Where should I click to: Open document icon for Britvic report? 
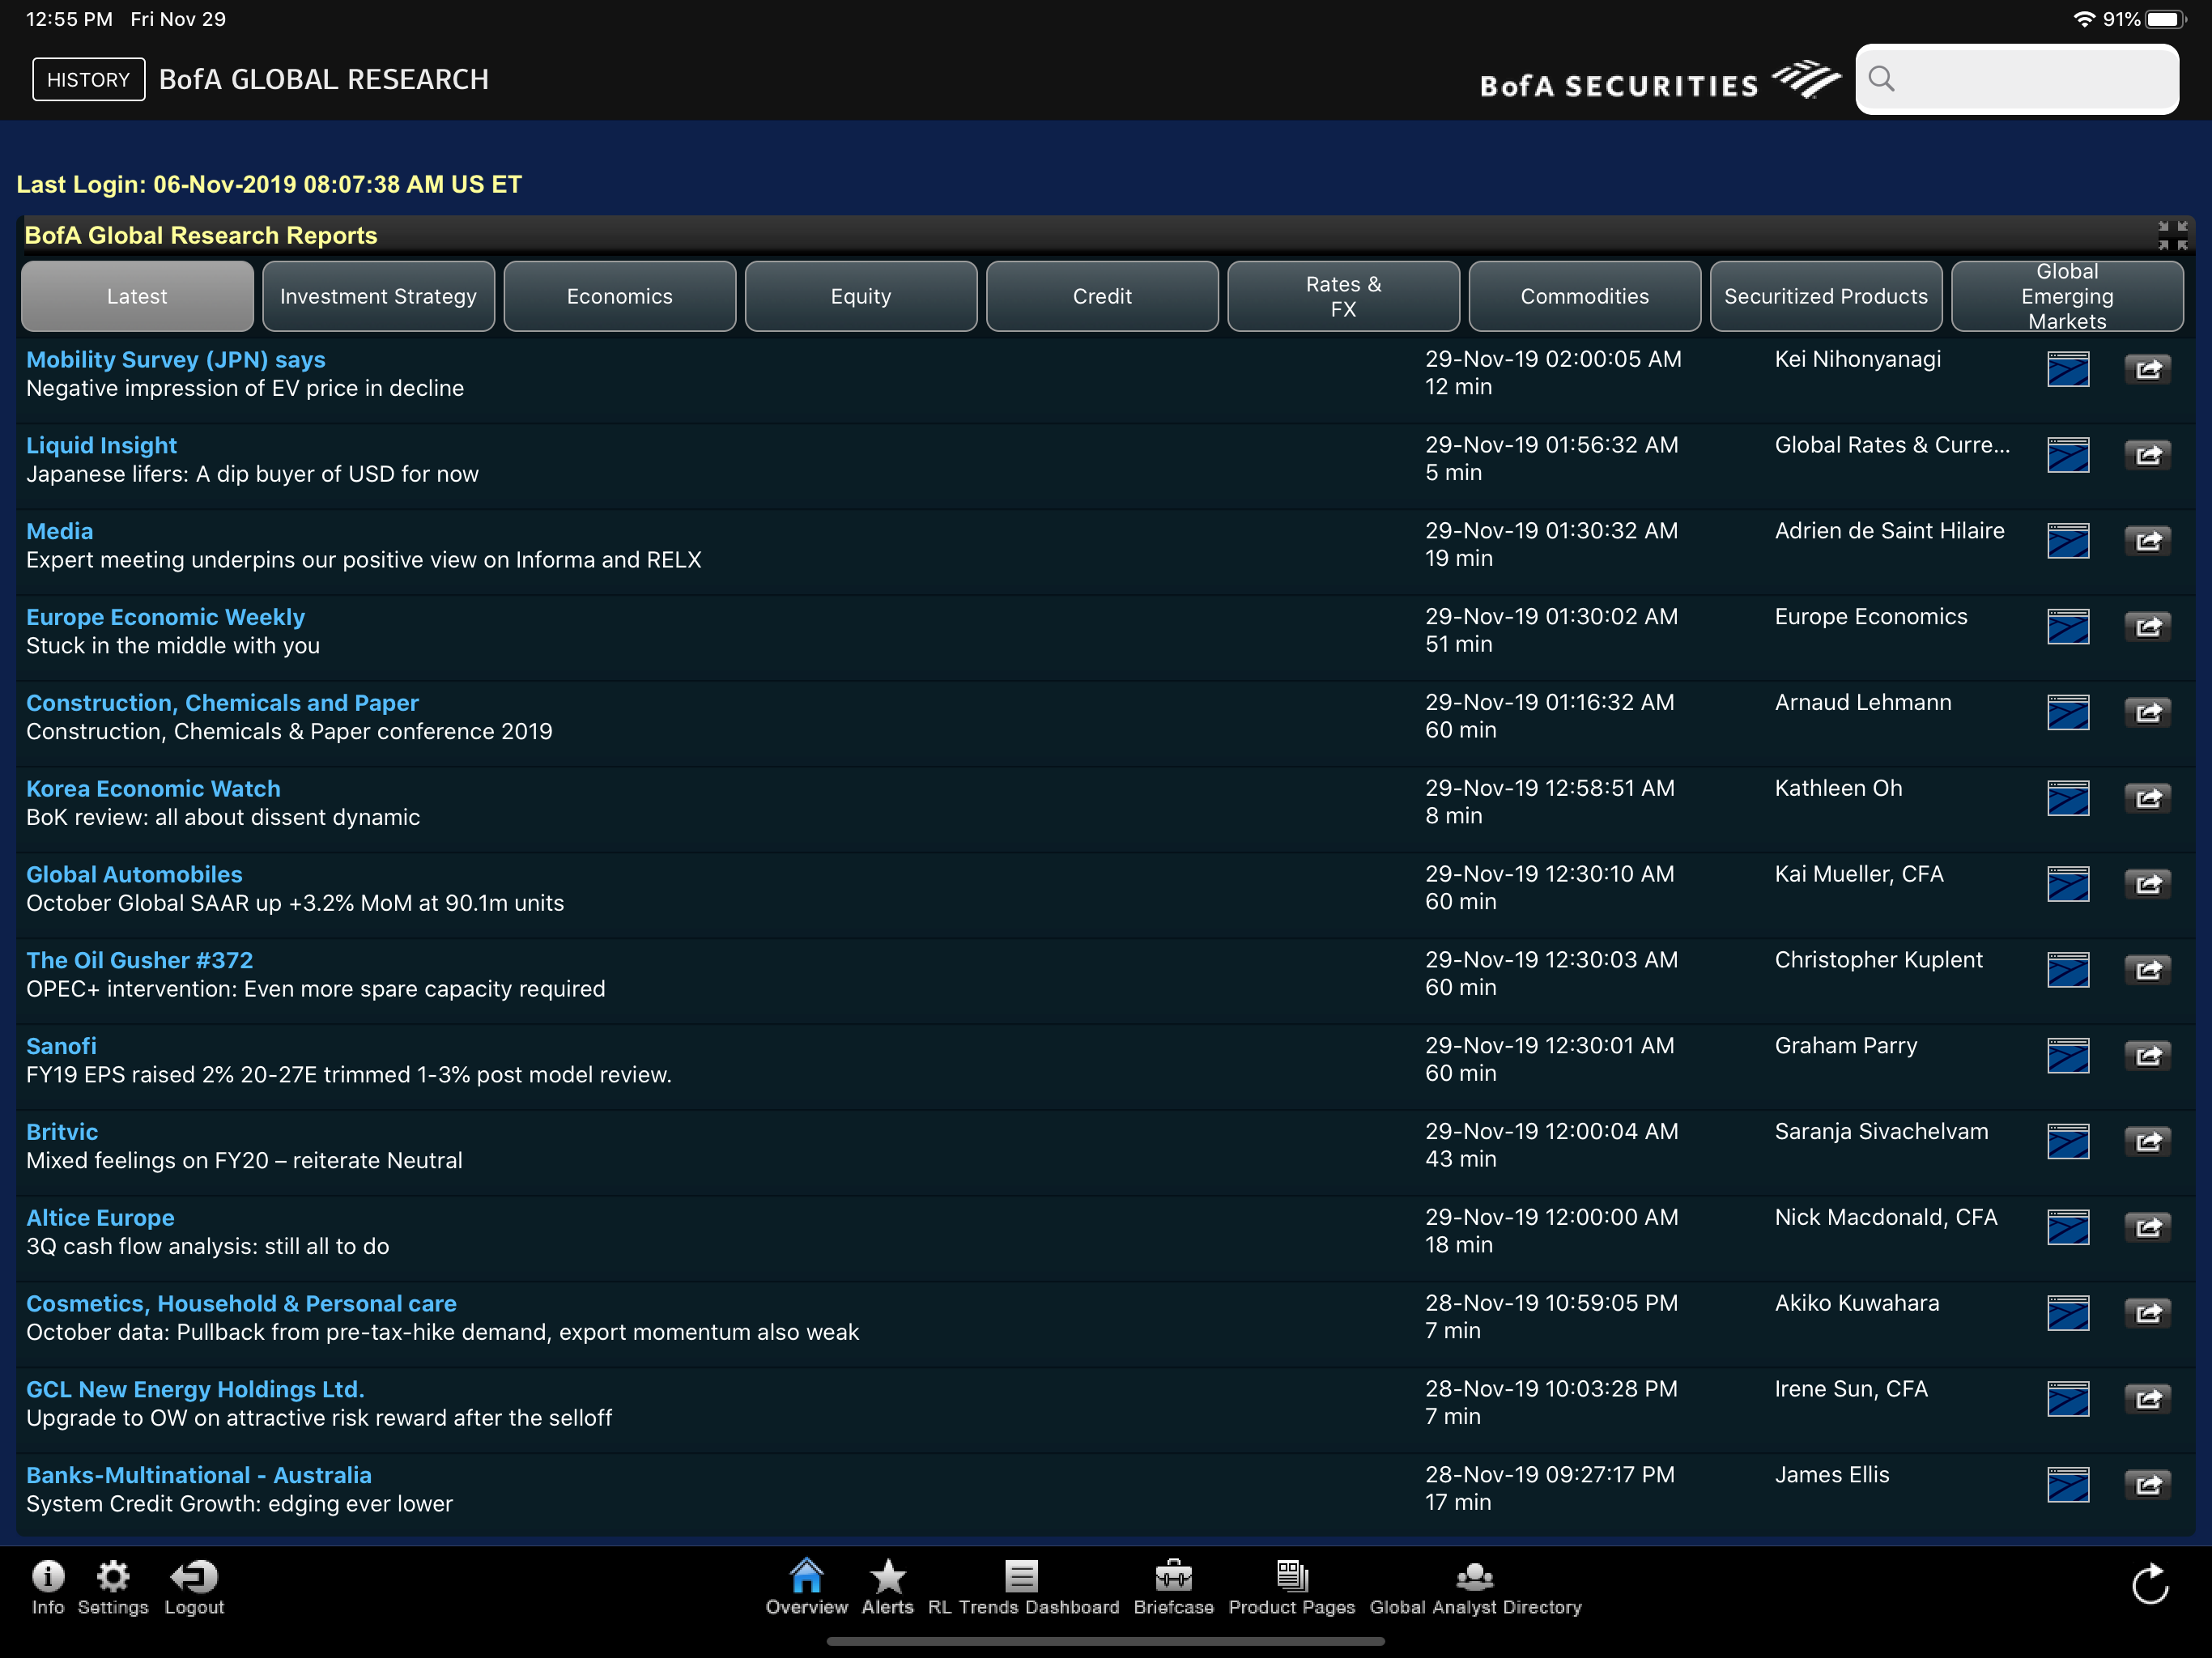click(x=2068, y=1143)
